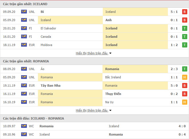189x139 pixels.
Task: Open the Anh team link
Action: (108, 20)
